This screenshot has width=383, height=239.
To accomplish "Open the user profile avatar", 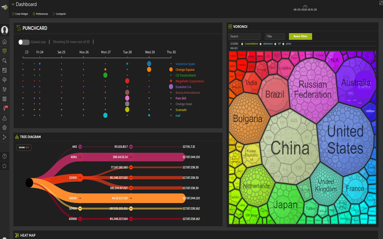I will point(4,30).
